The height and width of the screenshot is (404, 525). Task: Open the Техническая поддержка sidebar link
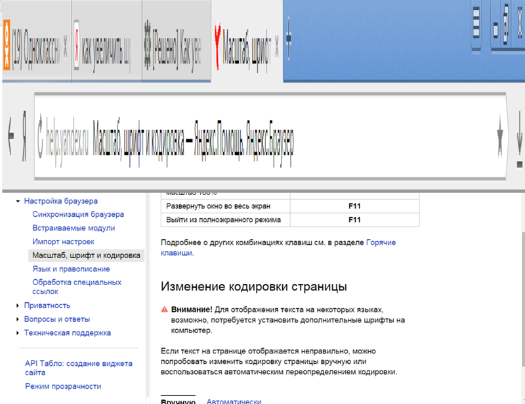coord(68,333)
